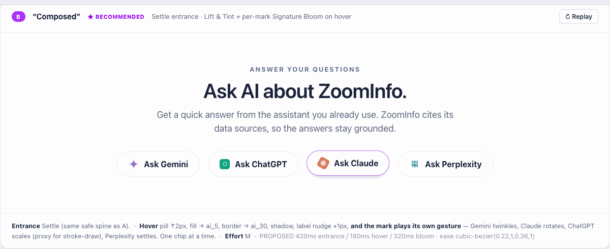
Task: Click the bold Effort label in footer
Action: 234,236
